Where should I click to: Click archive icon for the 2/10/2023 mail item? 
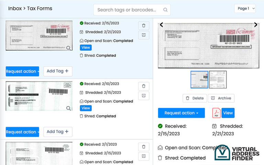[x=143, y=96]
